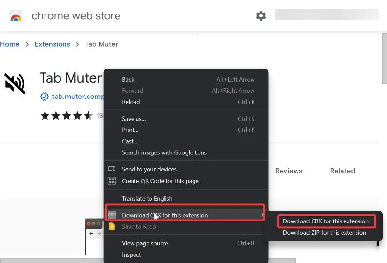387x263 pixels.
Task: Select View page source menu entry
Action: pyautogui.click(x=145, y=243)
